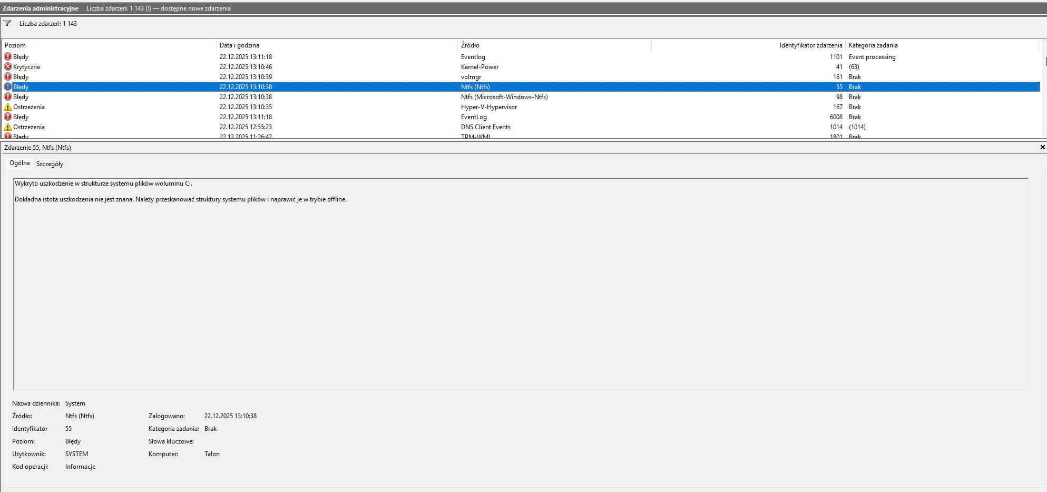Screen dimensions: 1047x492
Task: Click the Zalogowano value 22.12.2025 13:10:38
Action: [231, 416]
